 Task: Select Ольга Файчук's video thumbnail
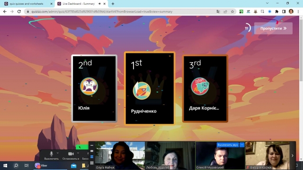tap(120, 155)
